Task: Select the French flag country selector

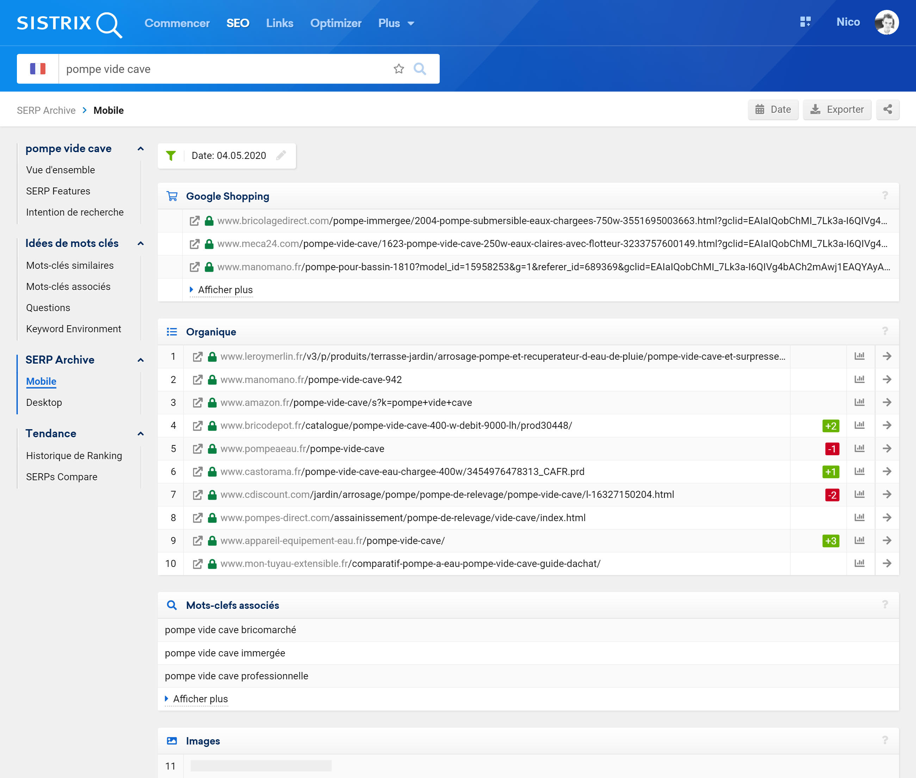Action: pos(37,69)
